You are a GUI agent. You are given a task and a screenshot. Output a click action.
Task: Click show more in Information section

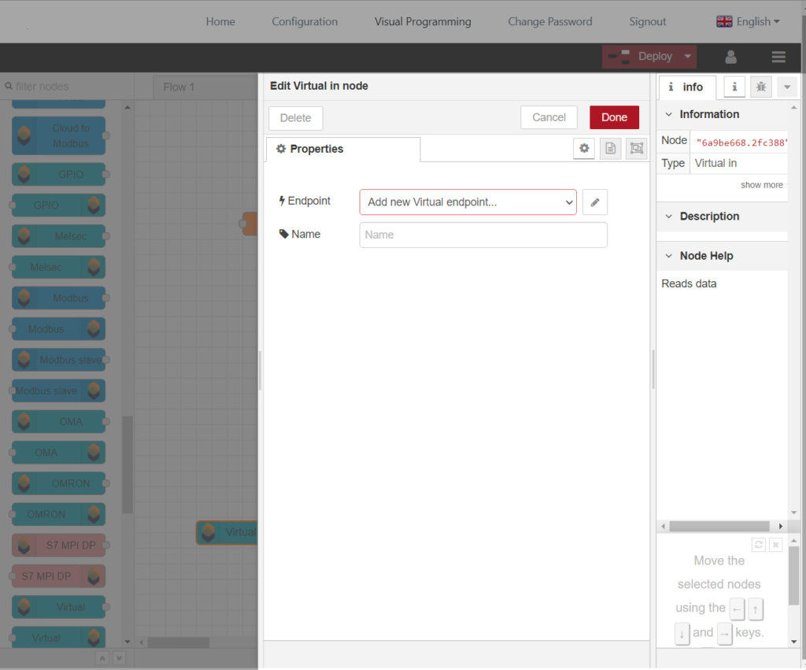pyautogui.click(x=762, y=185)
